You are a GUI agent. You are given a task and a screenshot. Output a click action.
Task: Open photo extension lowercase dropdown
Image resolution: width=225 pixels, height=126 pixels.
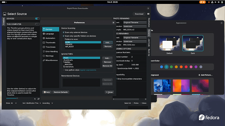[x=135, y=26]
